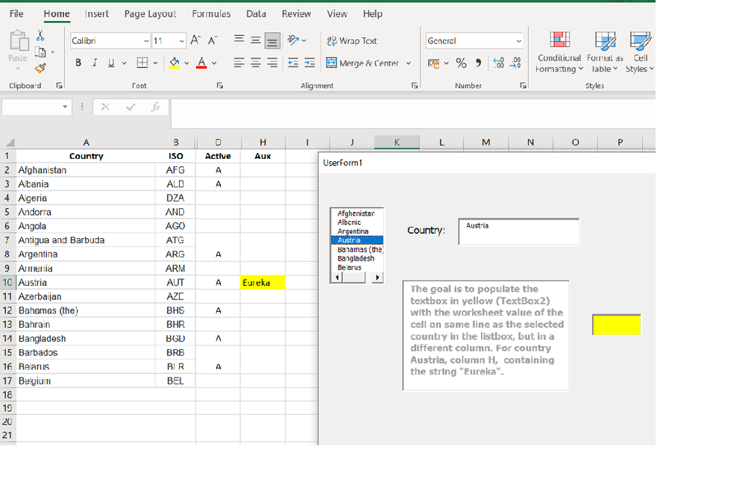Toggle bold formatting
Viewport: 745px width, 503px height.
(78, 63)
